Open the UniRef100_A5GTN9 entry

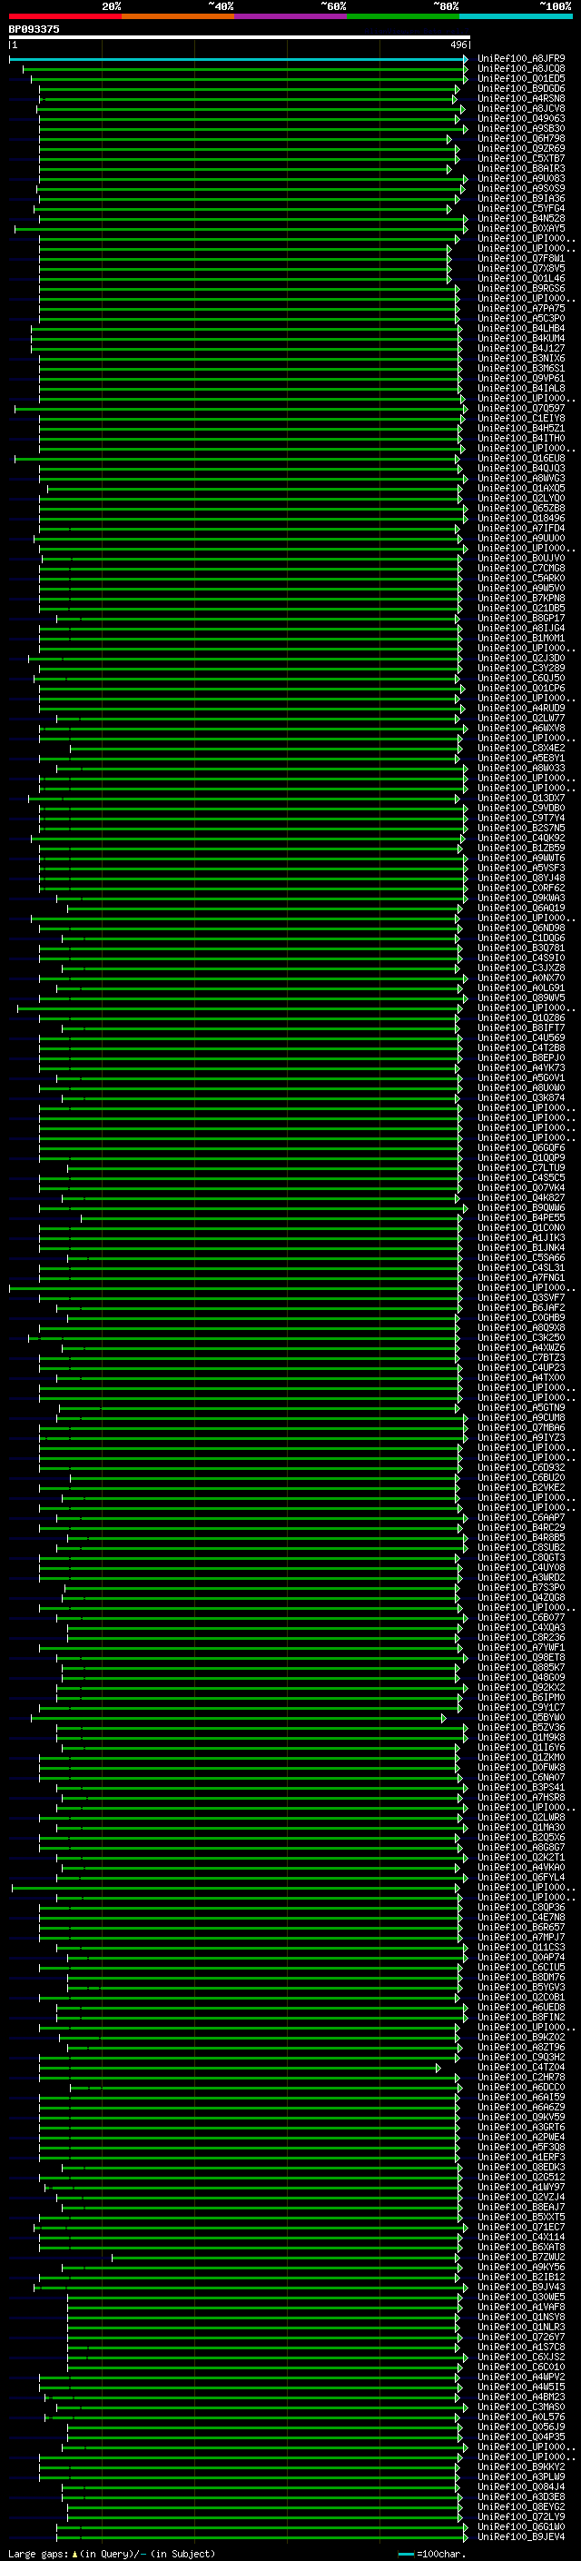pos(521,1408)
